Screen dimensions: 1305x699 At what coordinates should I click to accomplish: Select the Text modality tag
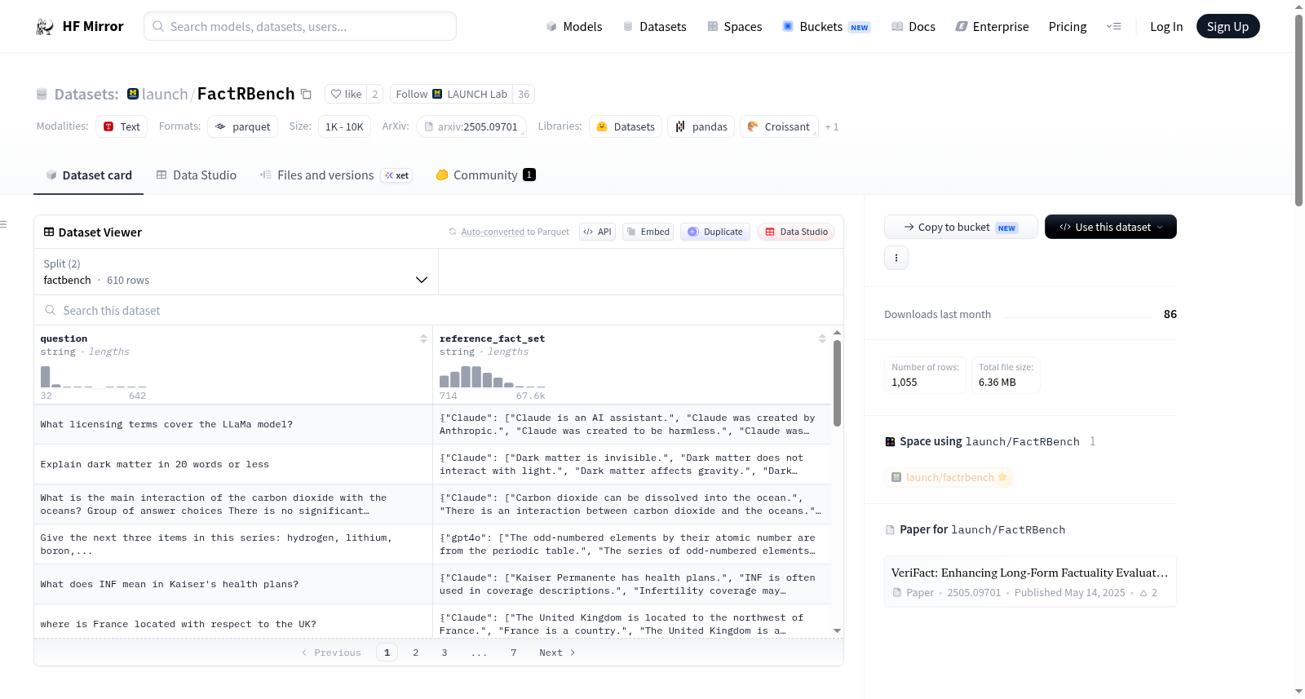point(122,126)
